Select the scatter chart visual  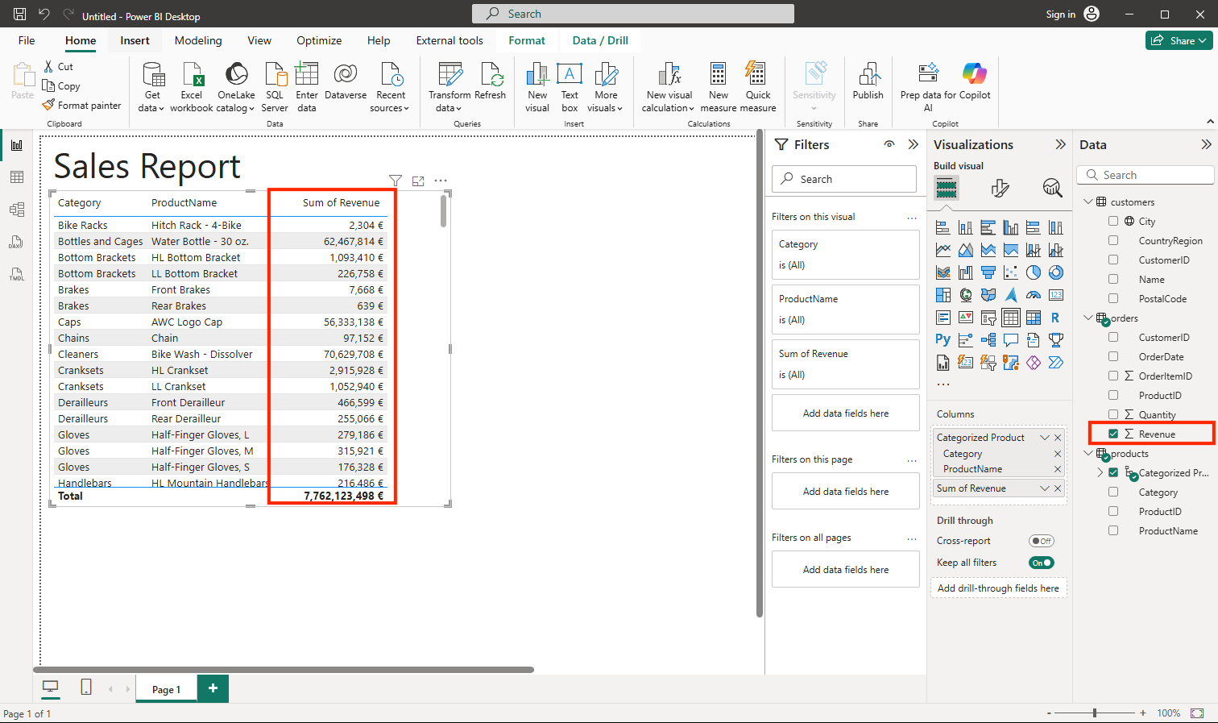[x=1011, y=272]
